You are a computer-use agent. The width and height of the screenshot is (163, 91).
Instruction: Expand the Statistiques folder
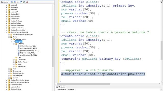(14, 66)
